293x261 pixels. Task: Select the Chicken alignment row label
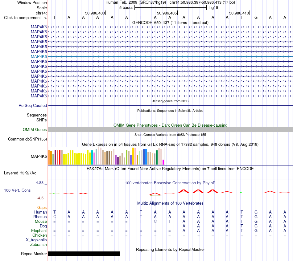(x=39, y=235)
